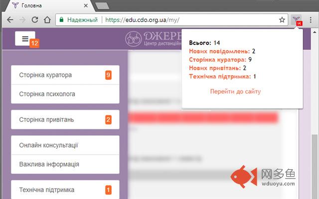Open Сторінка привітань menu item
Screen dimensions: 319x199
point(65,119)
